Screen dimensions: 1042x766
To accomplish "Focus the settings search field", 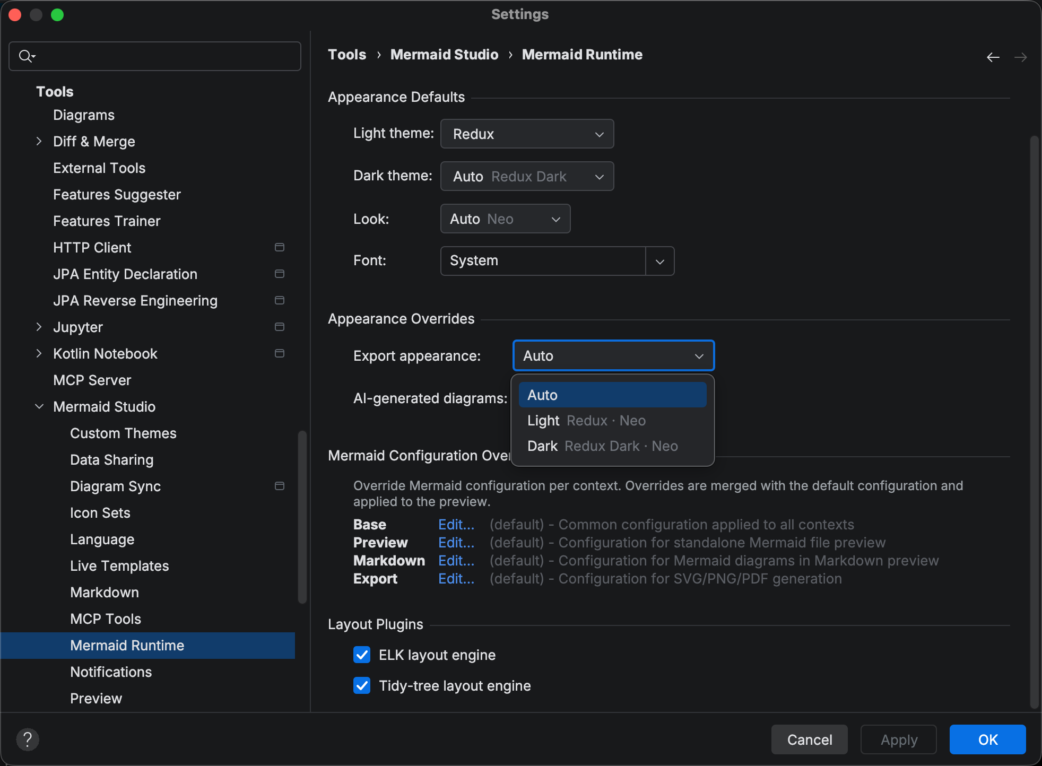I will pos(155,56).
